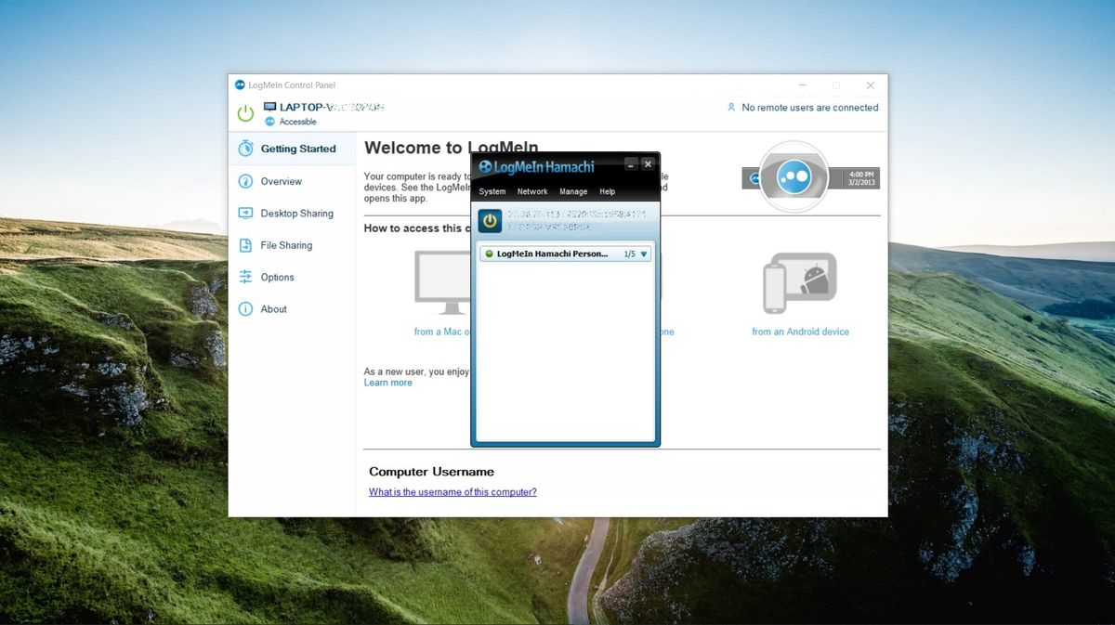The height and width of the screenshot is (625, 1115).
Task: Click the LogMeIn Hamachi logo icon
Action: click(x=485, y=167)
